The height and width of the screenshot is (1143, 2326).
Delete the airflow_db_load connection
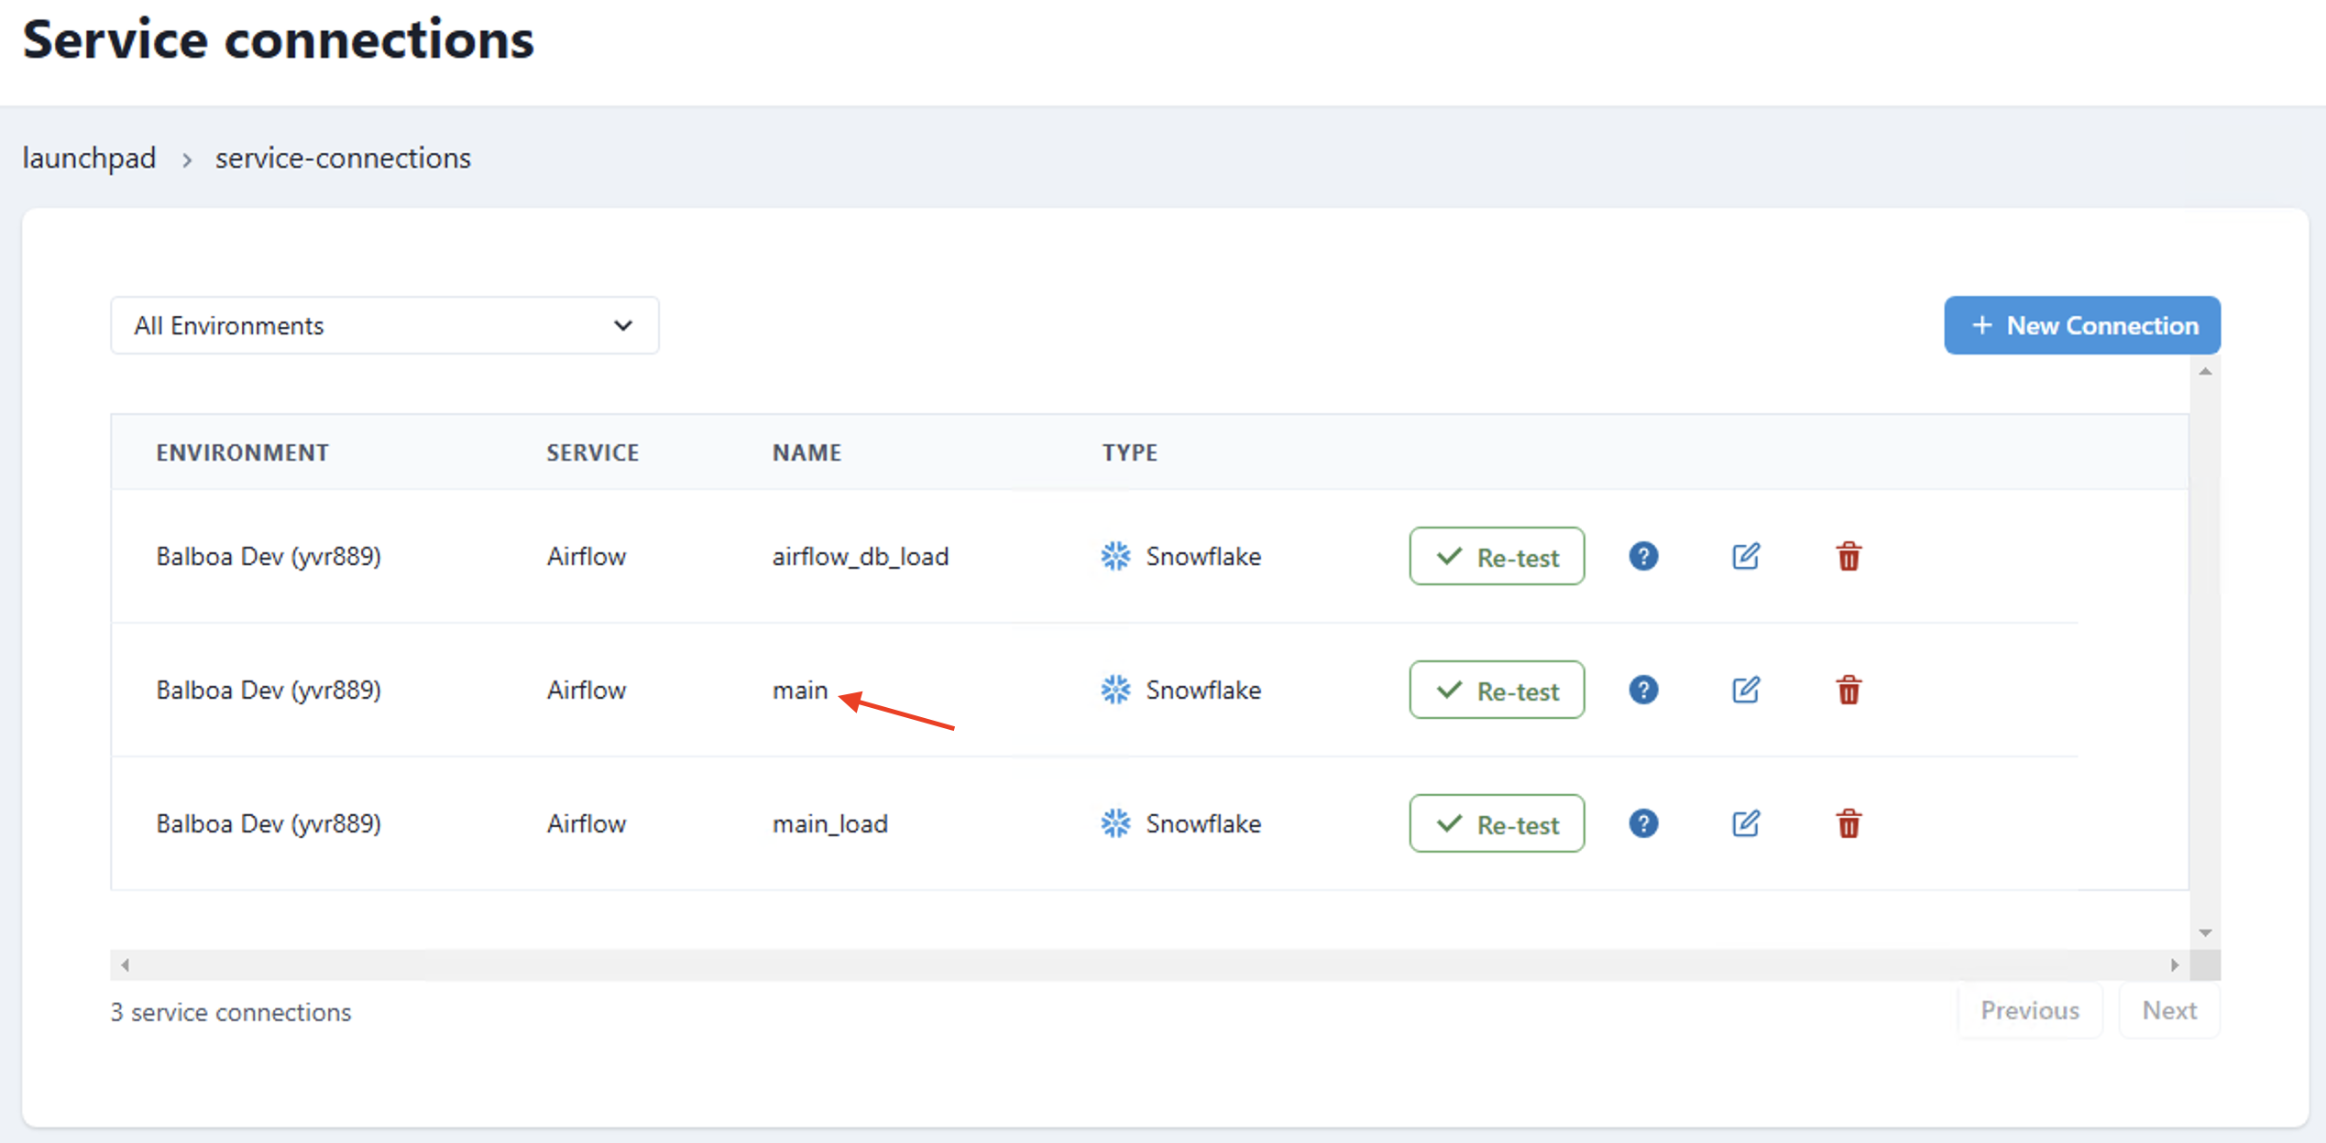tap(1849, 556)
